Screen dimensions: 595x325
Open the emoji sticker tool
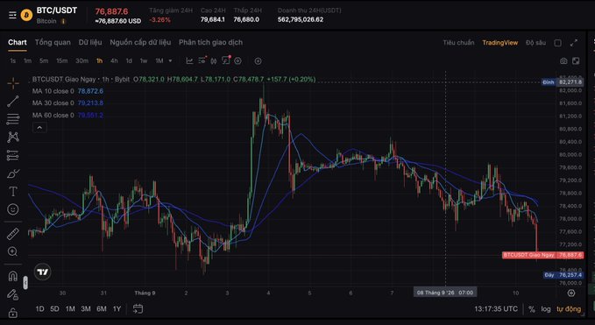click(x=13, y=209)
